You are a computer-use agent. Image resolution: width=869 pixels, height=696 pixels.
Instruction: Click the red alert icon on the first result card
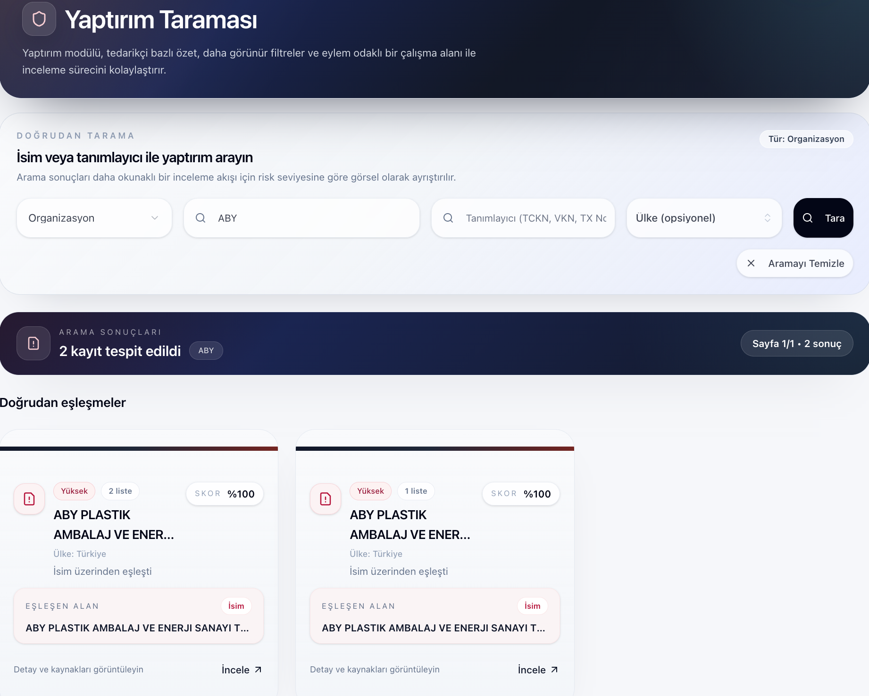(29, 499)
